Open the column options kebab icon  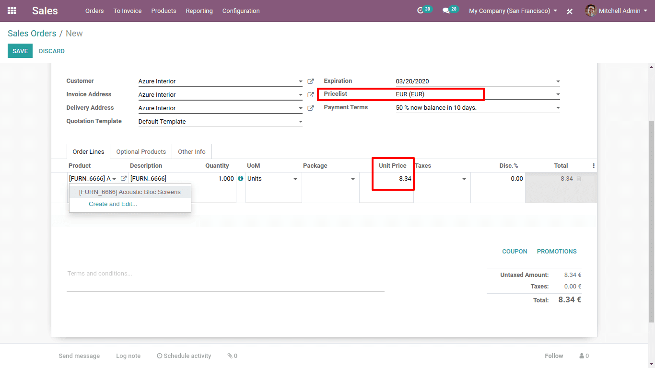pyautogui.click(x=594, y=166)
